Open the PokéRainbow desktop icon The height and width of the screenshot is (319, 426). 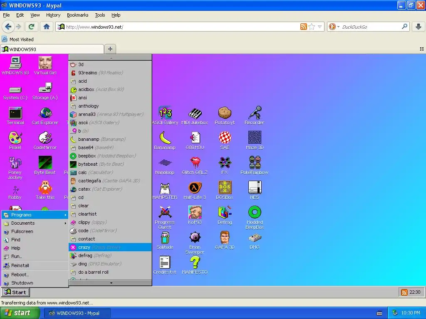(255, 165)
